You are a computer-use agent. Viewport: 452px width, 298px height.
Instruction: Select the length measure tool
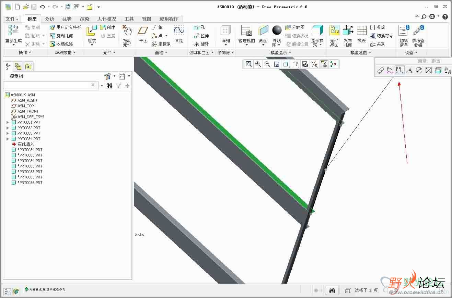390,70
